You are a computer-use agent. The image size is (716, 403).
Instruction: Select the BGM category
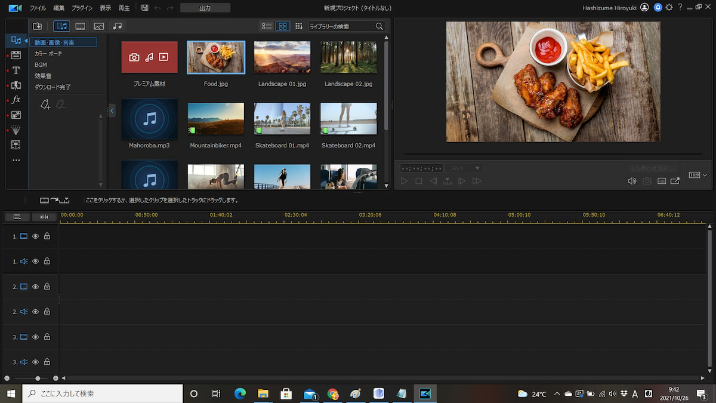pyautogui.click(x=41, y=64)
